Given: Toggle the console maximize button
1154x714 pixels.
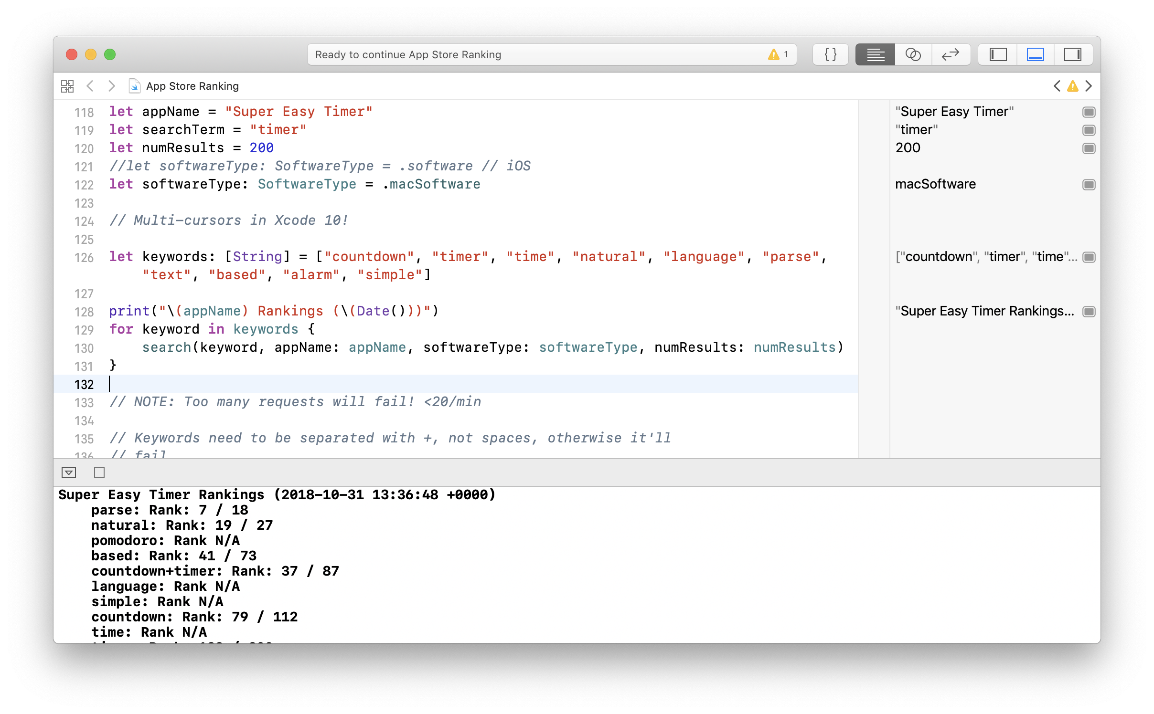Looking at the screenshot, I should pos(98,472).
